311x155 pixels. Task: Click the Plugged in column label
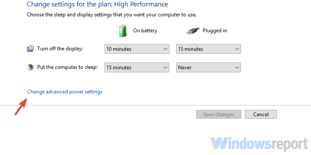point(215,31)
